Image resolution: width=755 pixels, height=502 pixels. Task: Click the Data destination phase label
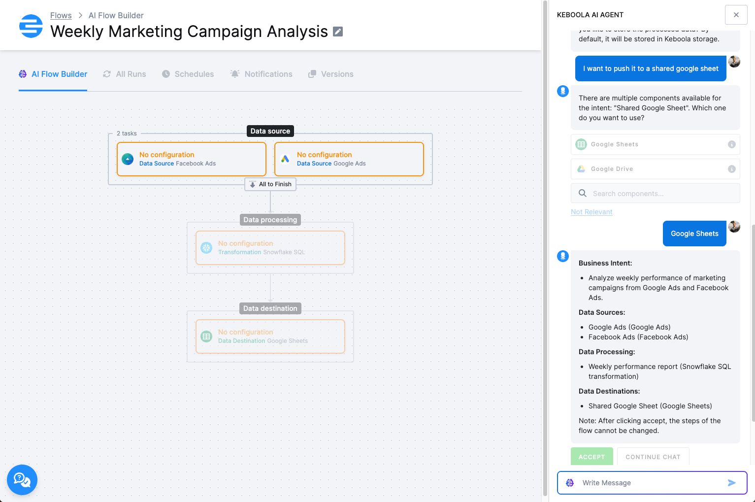click(270, 308)
